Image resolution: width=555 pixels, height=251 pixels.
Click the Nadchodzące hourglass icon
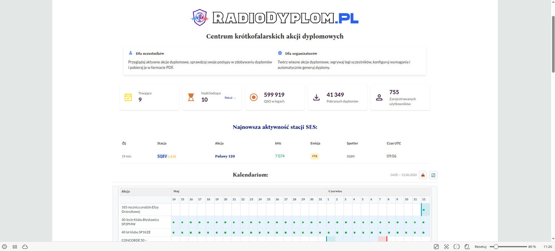[191, 97]
